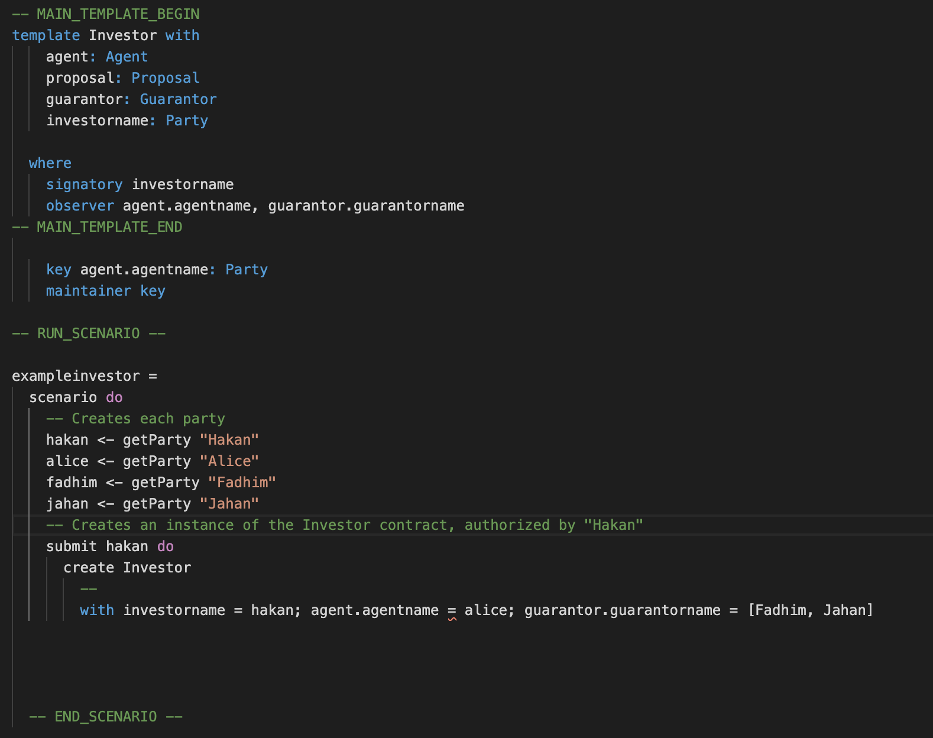Click the 'observer' keyword
The height and width of the screenshot is (738, 933).
point(80,206)
